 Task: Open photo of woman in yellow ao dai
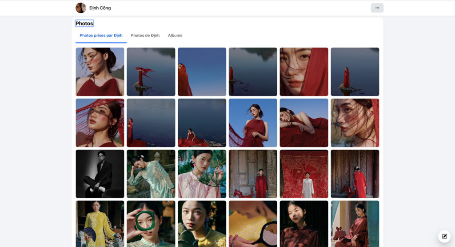pyautogui.click(x=100, y=223)
